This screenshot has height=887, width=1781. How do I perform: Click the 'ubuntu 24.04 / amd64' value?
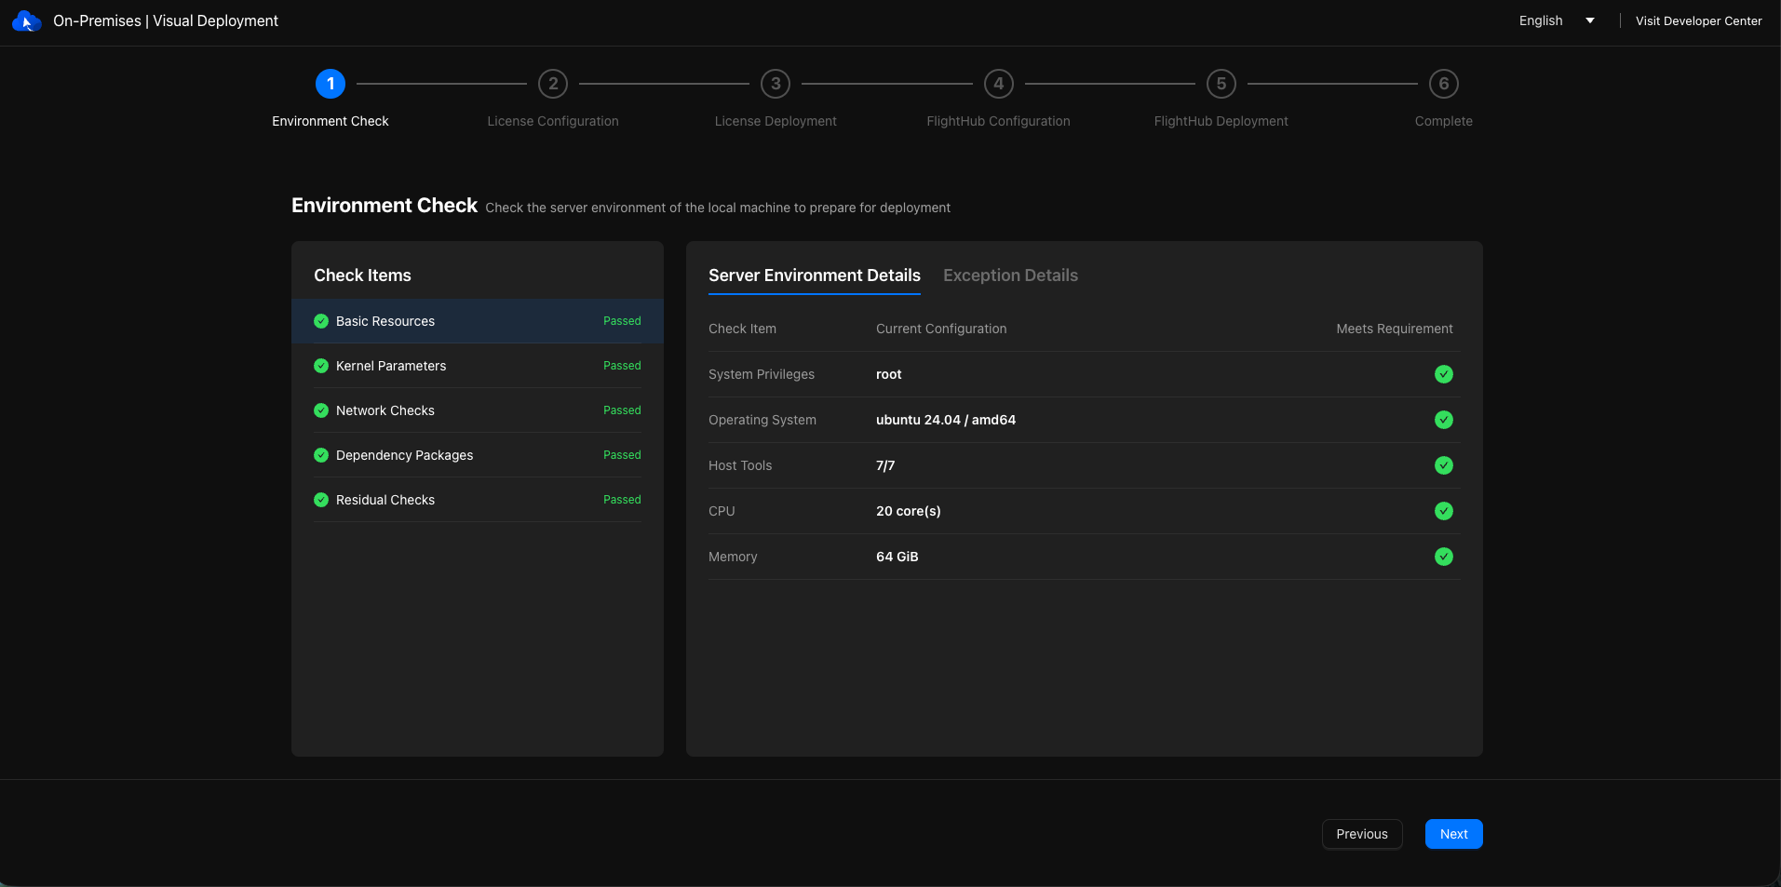pyautogui.click(x=946, y=420)
